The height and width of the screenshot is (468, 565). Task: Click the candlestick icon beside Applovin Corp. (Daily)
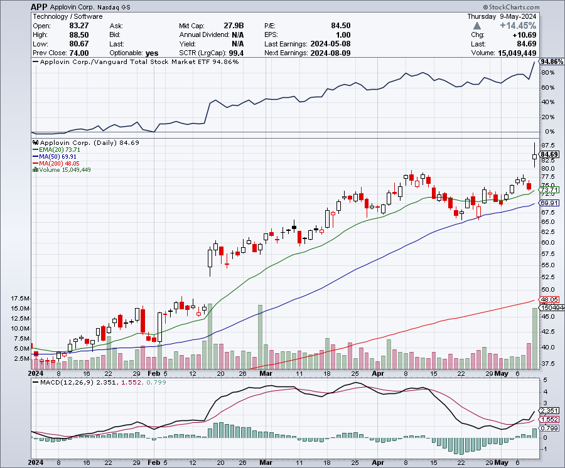click(x=36, y=142)
